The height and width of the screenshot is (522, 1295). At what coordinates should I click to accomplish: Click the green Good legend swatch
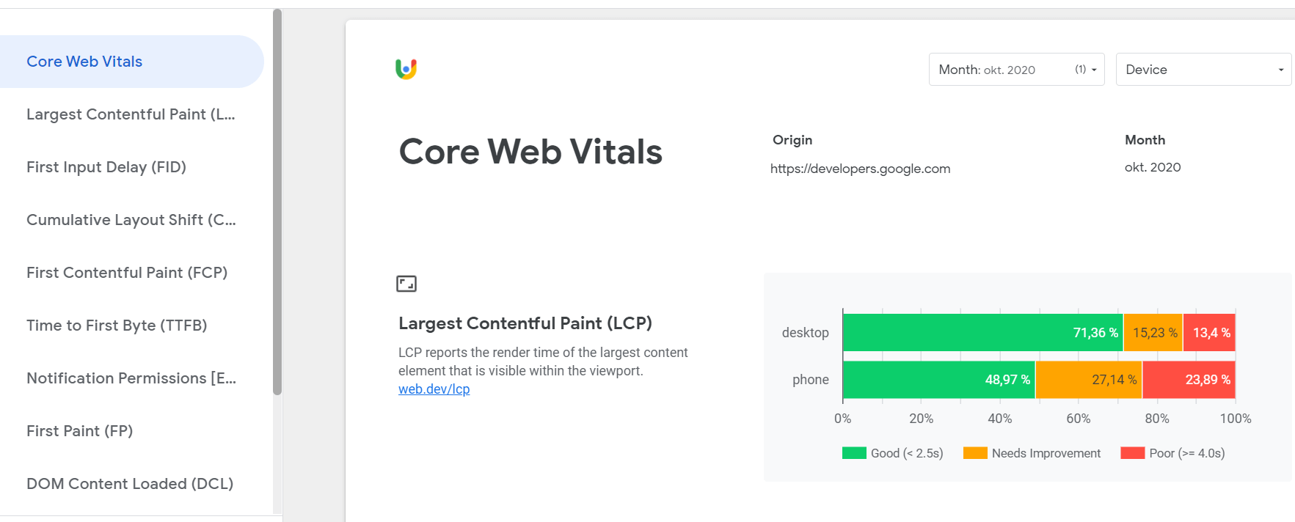click(854, 453)
